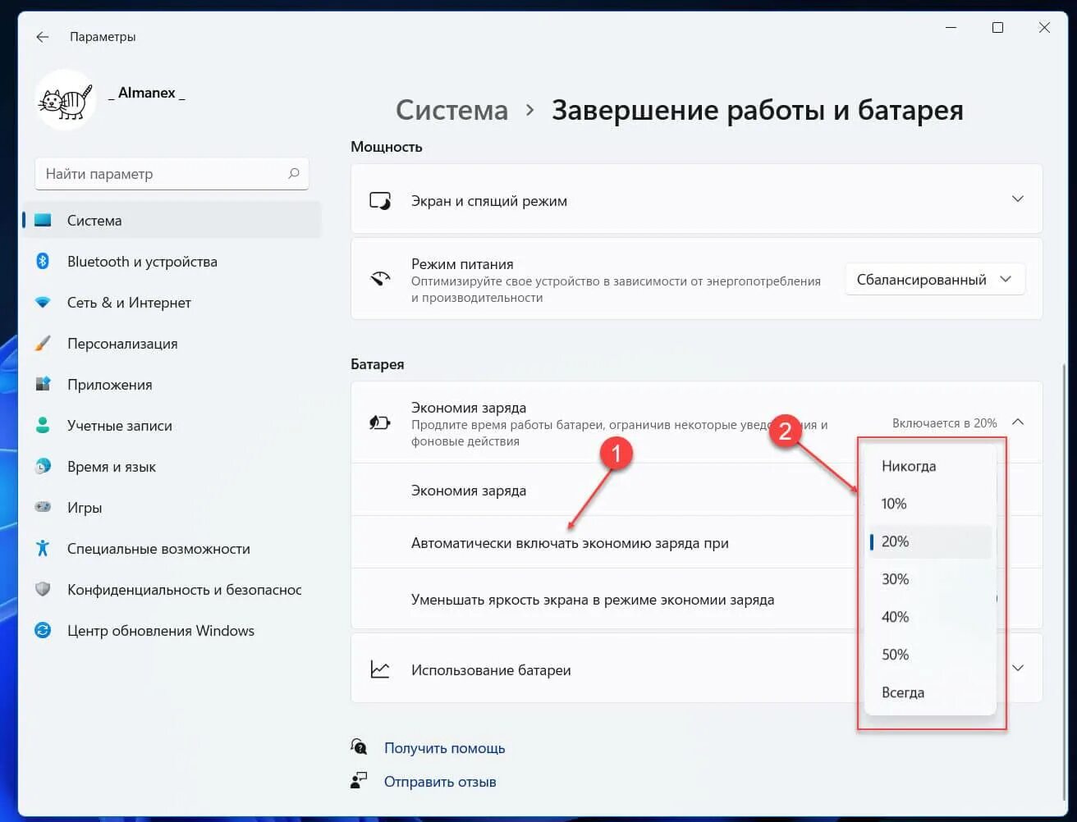Click the Игры gamepad icon
The image size is (1077, 822).
tap(43, 507)
